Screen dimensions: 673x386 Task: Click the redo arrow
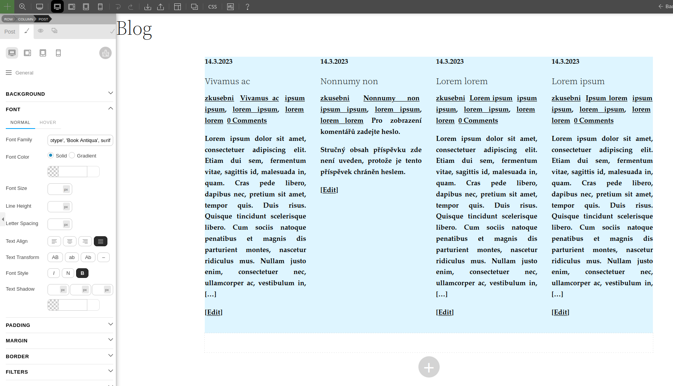pos(131,7)
